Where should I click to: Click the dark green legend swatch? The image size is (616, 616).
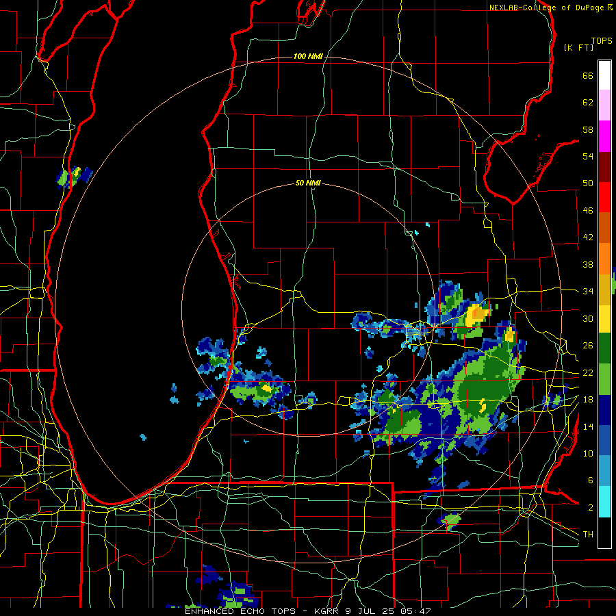[x=604, y=348]
